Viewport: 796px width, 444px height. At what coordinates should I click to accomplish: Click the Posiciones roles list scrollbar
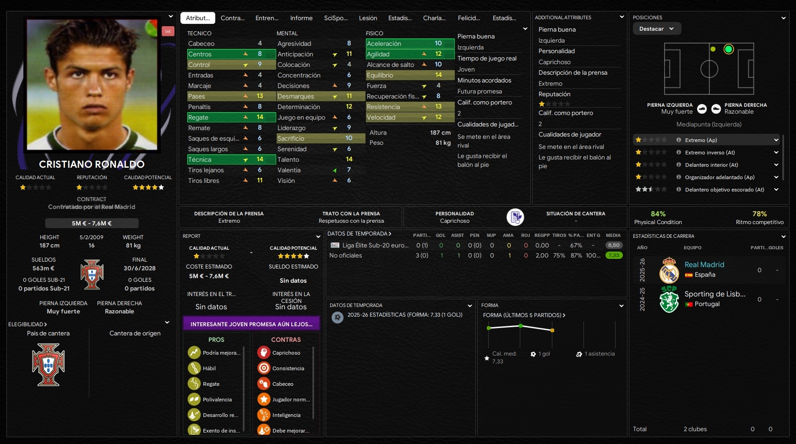pos(783,157)
